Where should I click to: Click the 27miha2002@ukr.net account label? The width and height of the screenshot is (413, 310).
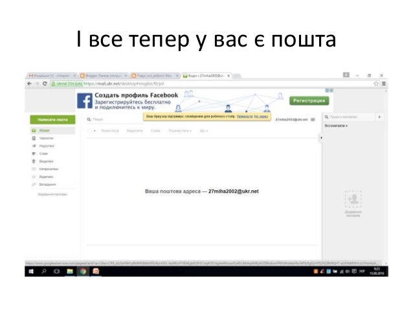coord(291,120)
